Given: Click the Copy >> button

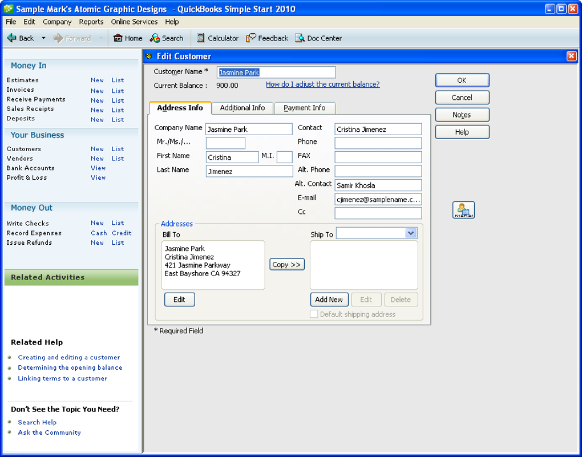Looking at the screenshot, I should 287,264.
